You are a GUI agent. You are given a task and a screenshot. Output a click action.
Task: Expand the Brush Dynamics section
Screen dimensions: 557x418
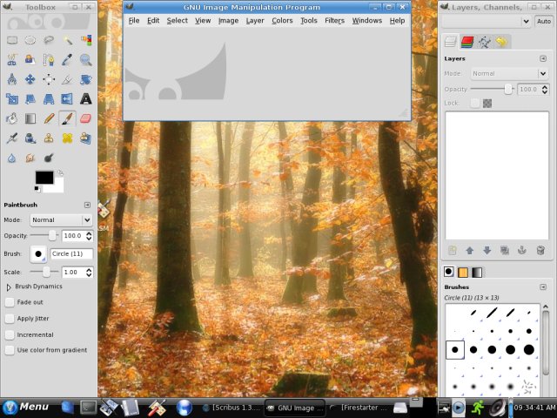click(9, 287)
